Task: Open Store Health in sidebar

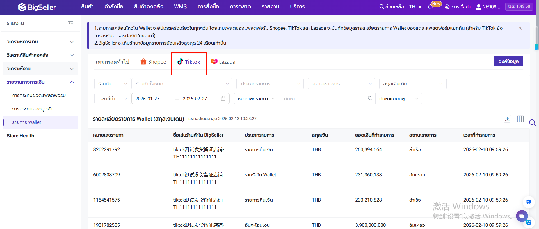Action: (20, 136)
